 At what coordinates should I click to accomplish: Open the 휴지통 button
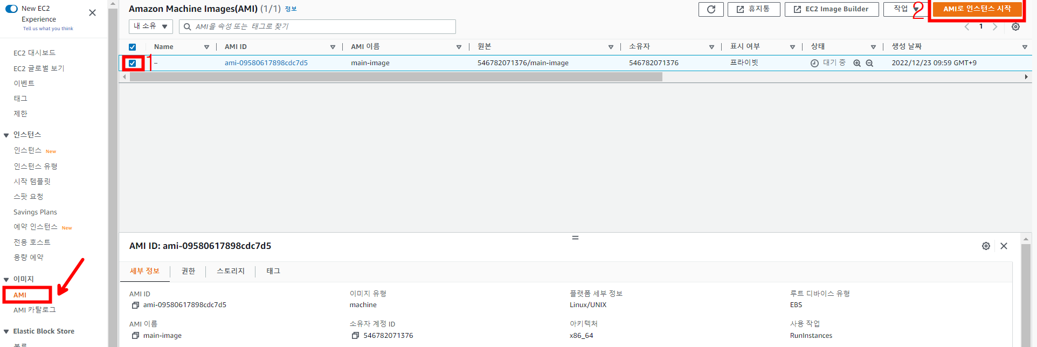coord(753,9)
